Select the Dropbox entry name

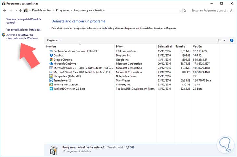click(58, 55)
